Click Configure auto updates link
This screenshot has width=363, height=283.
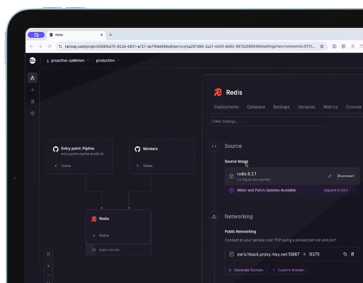click(x=254, y=180)
